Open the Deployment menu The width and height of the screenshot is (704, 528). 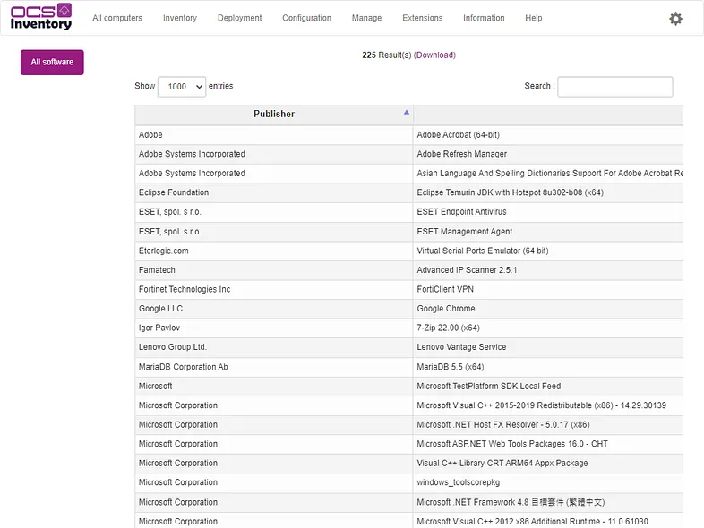(239, 18)
